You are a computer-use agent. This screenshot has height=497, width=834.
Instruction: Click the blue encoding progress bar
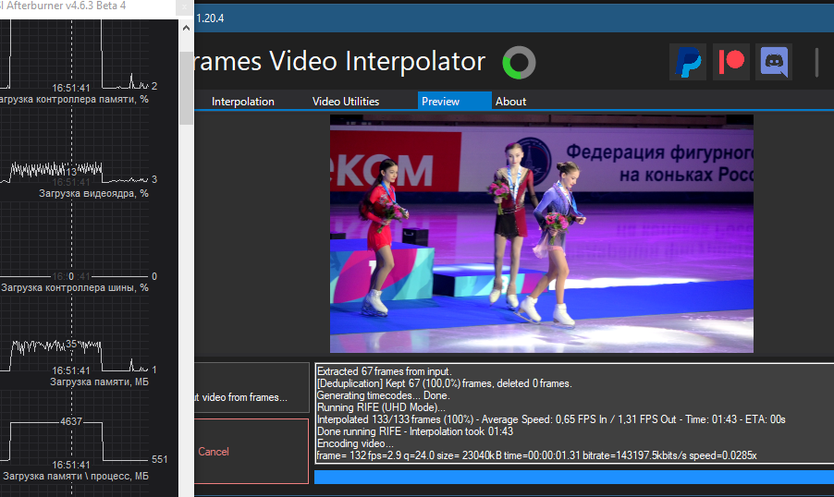(573, 477)
